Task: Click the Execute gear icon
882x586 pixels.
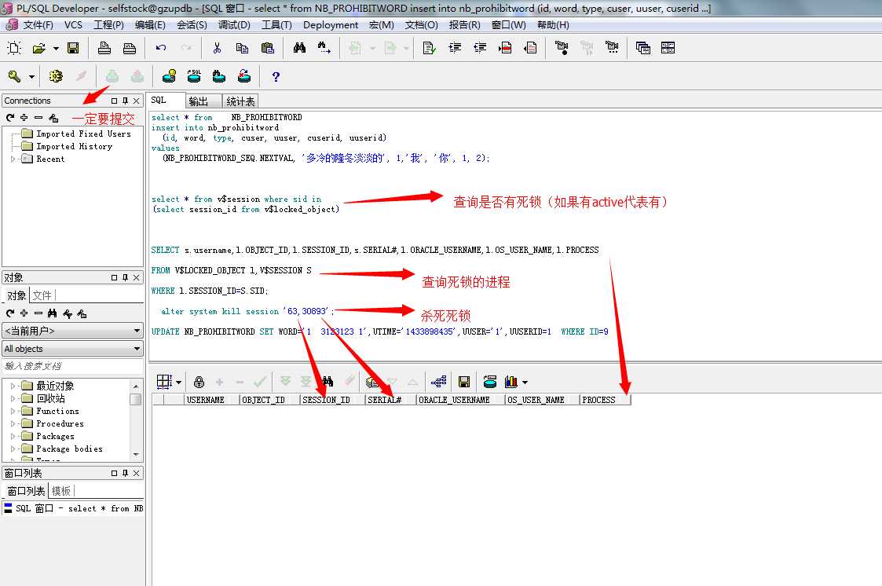Action: [x=56, y=76]
